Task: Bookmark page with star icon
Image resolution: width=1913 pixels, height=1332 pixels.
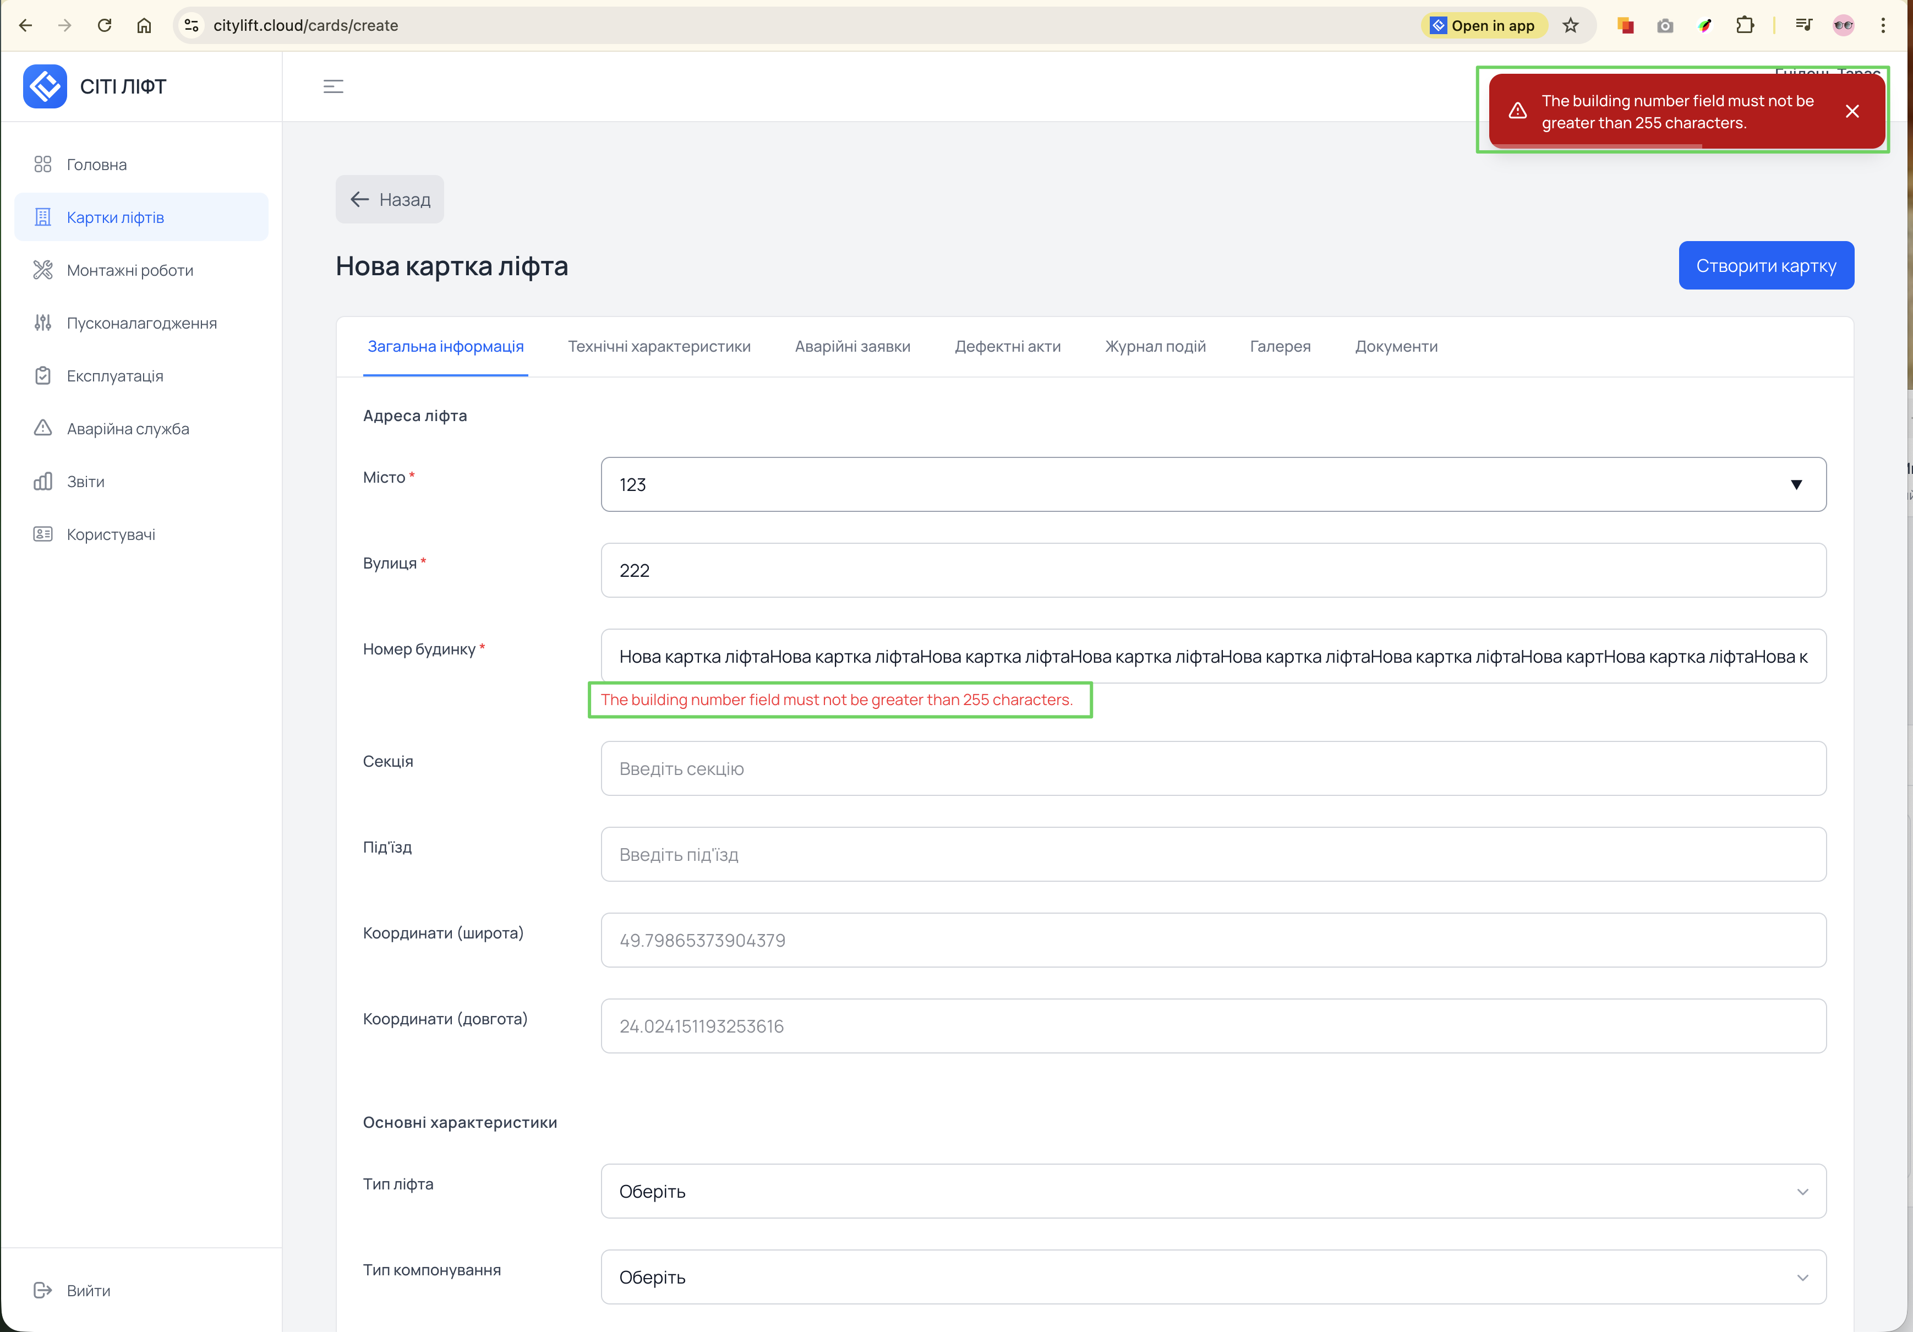Action: 1571,26
